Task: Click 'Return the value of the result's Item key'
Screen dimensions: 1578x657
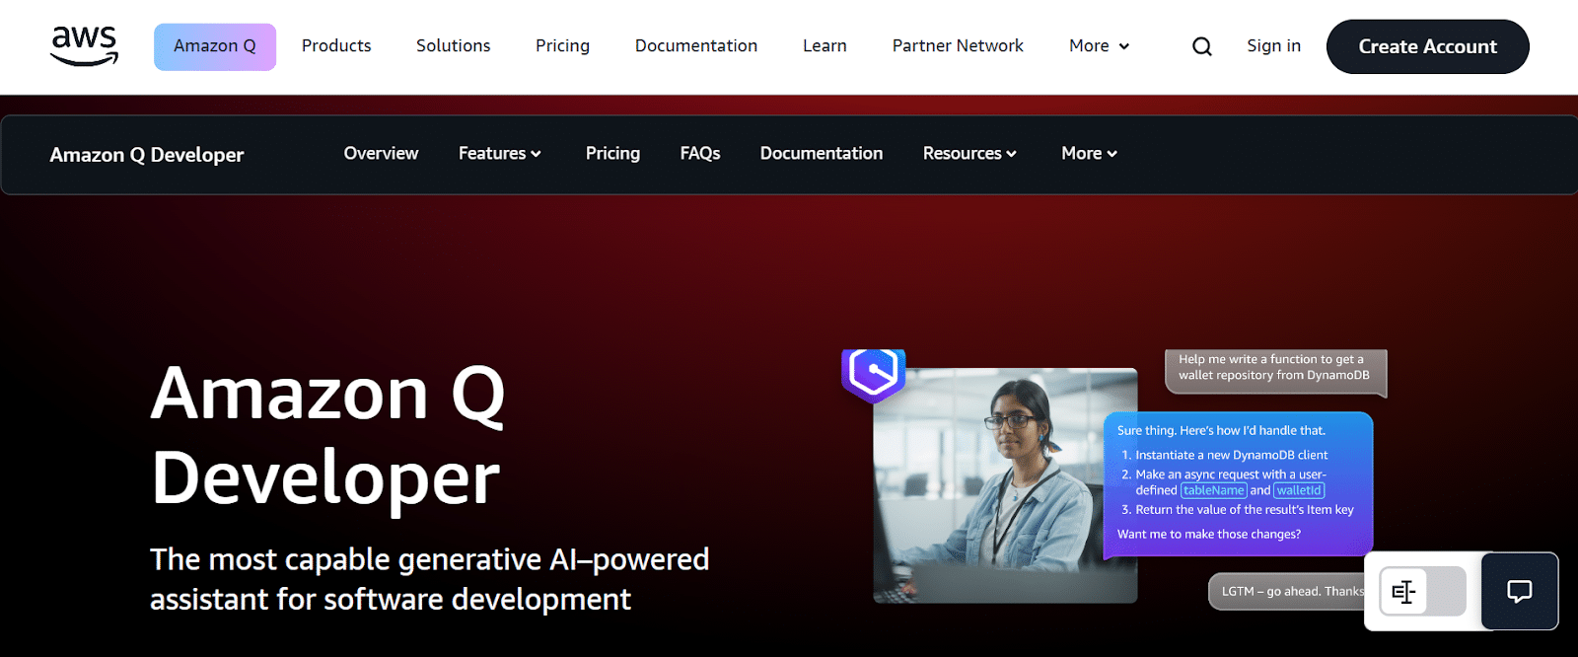Action: pyautogui.click(x=1245, y=510)
